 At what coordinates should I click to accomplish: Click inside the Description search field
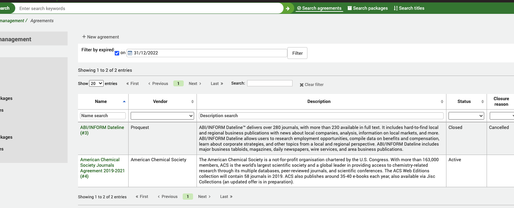[x=321, y=115]
